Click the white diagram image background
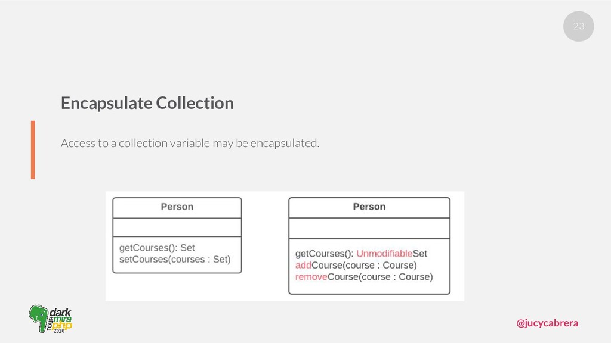Viewport: 611px width, 343px height. (x=265, y=288)
